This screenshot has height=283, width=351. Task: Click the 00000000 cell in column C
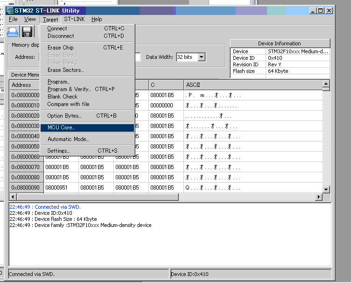point(166,106)
